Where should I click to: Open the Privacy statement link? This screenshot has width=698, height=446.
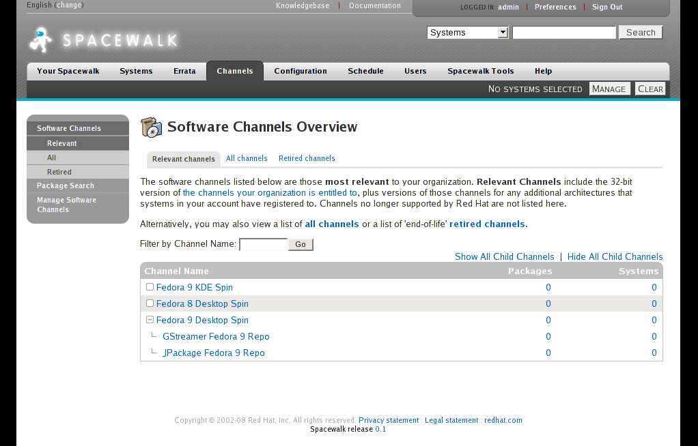point(389,420)
